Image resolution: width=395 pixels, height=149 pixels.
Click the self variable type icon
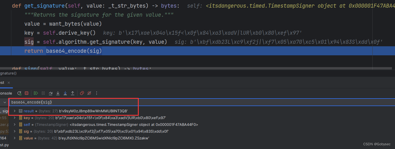point(21,124)
